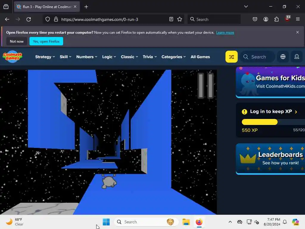The width and height of the screenshot is (305, 229).
Task: Pause the Run 3 game
Action: [206, 86]
